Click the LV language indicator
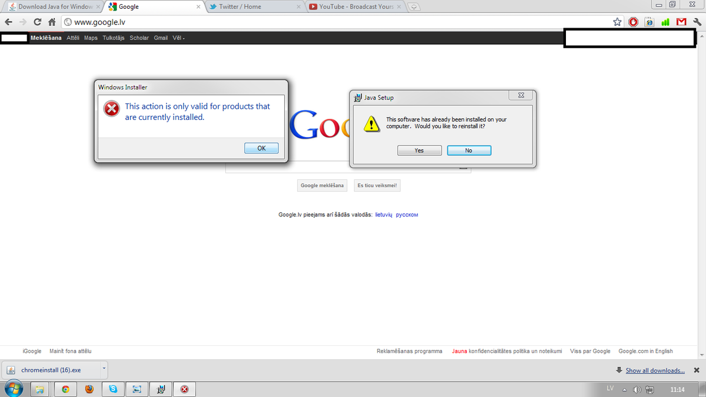 [610, 389]
